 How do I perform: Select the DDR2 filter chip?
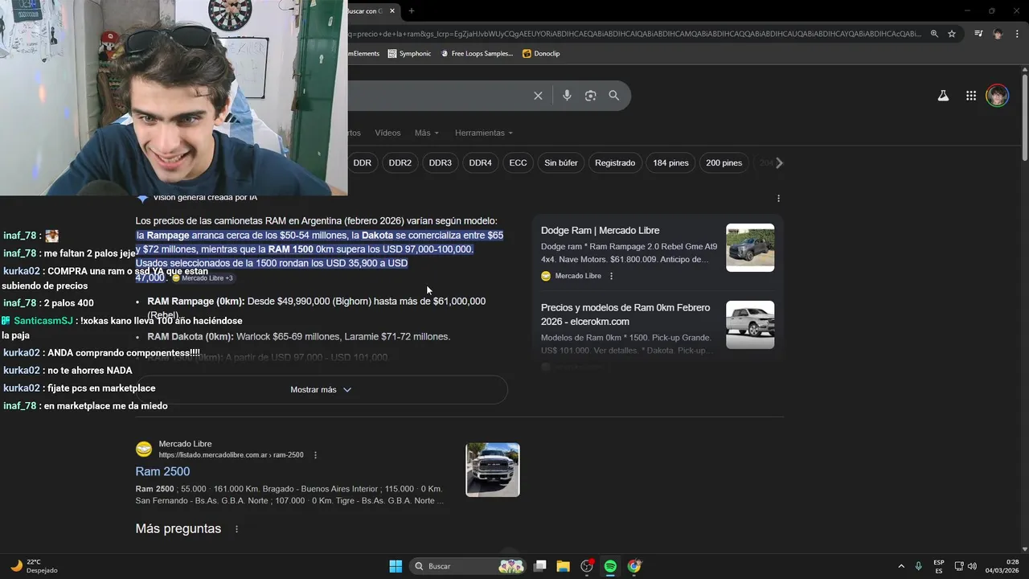coord(400,162)
